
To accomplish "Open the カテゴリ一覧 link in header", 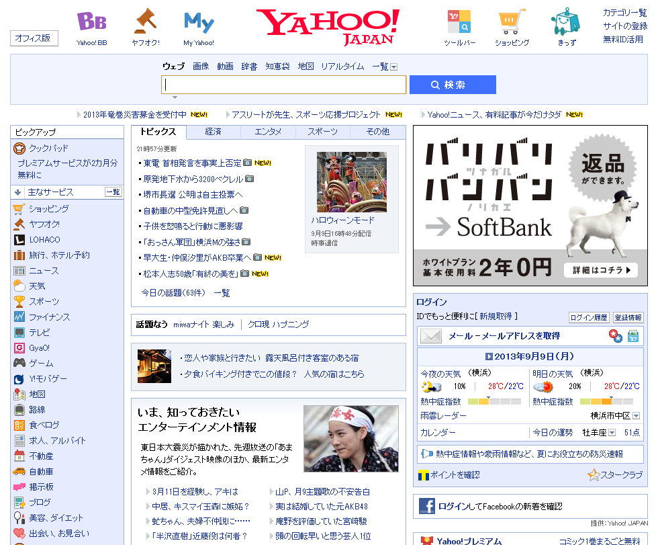I will point(625,13).
